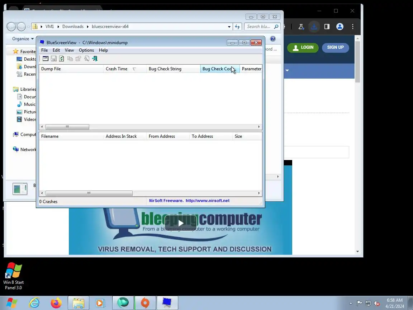
Task: Play the bleepingcomputer video
Action: tap(181, 223)
